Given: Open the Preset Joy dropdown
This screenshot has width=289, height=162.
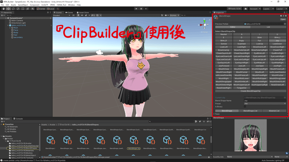Looking at the screenshot, I should click(265, 104).
